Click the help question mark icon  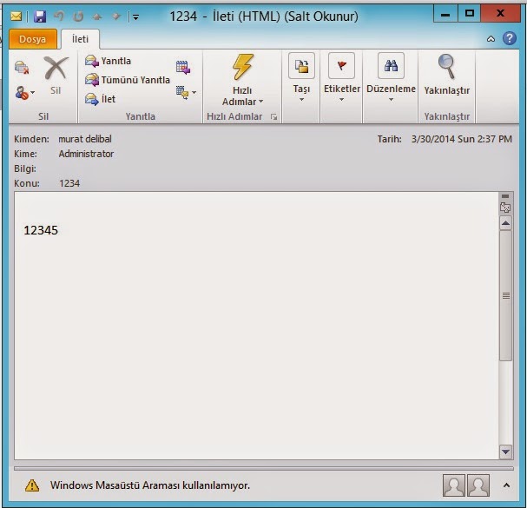click(x=510, y=39)
